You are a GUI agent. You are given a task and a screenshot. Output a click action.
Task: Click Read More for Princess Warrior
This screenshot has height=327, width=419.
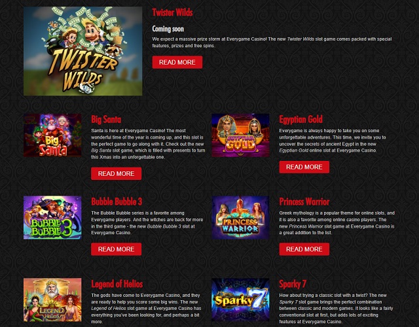[304, 249]
